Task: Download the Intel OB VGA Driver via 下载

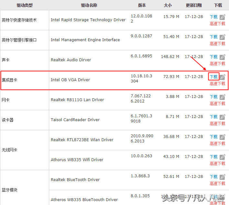Action: 214,77
